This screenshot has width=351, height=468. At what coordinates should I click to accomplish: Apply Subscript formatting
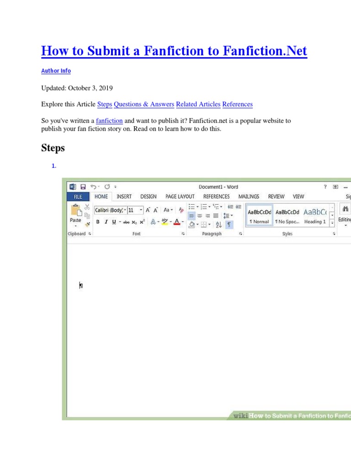pos(134,222)
